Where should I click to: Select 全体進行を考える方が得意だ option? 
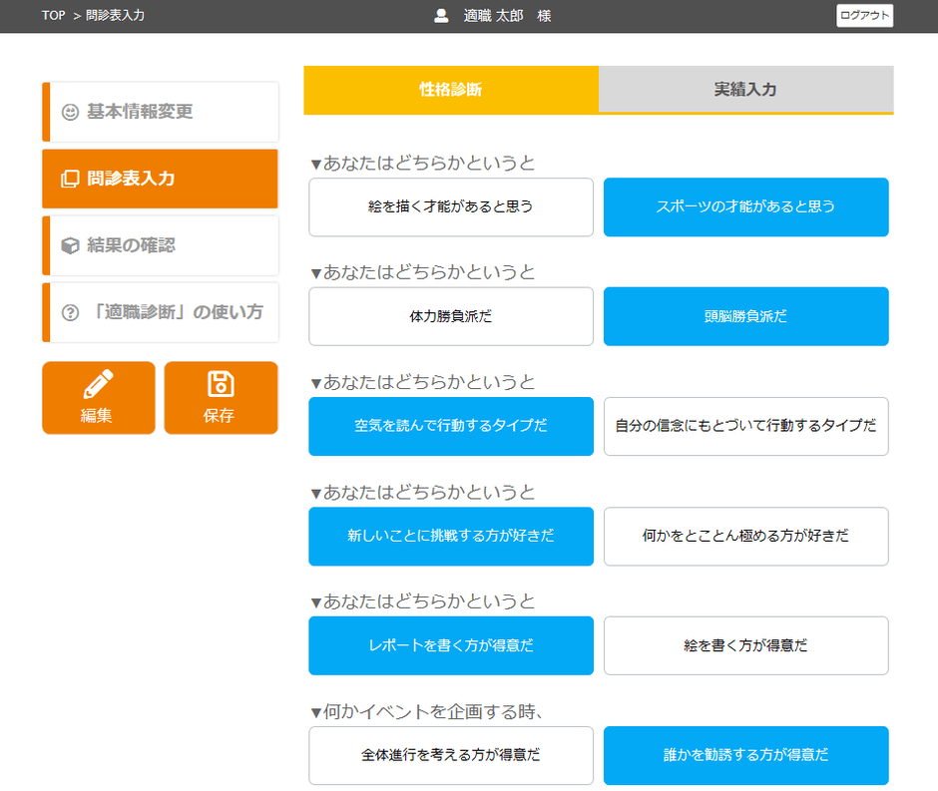tap(451, 756)
